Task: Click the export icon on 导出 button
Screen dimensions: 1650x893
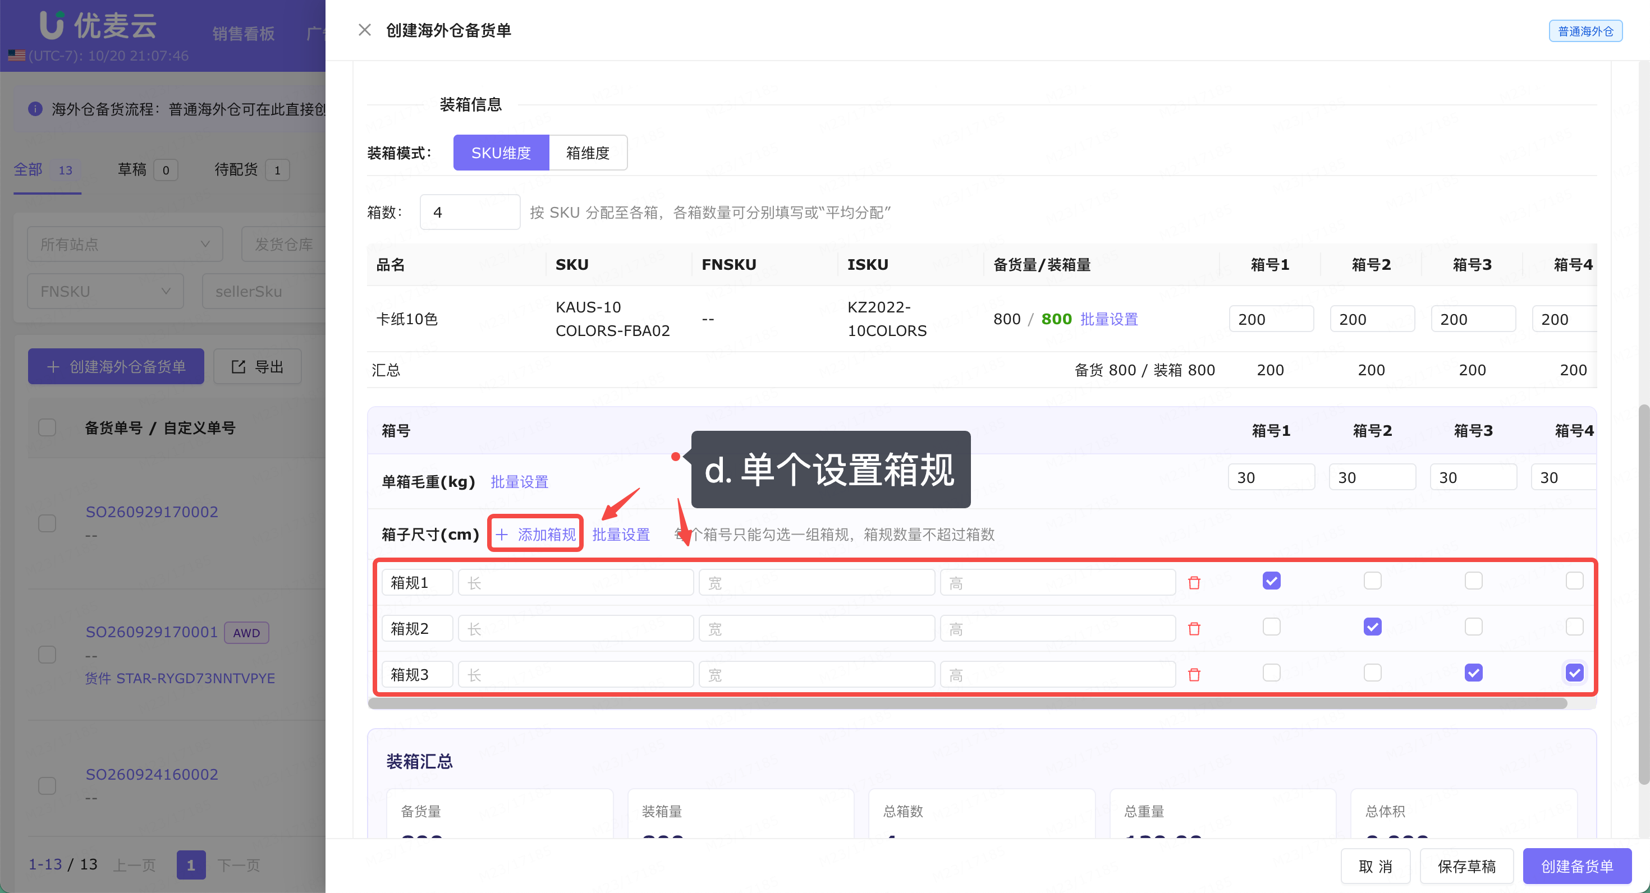Action: point(239,367)
